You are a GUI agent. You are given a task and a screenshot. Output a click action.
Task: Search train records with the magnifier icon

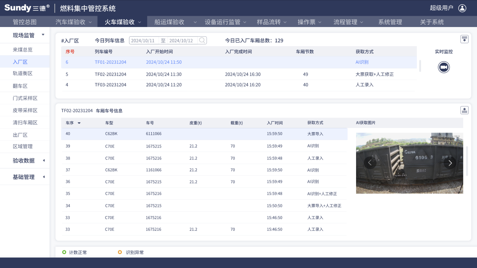tap(201, 40)
